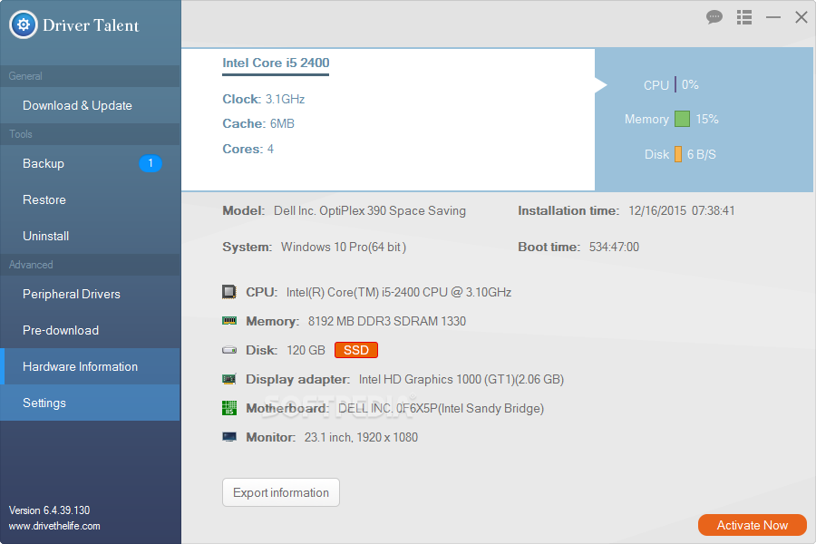
Task: Click Clock value 3.1GHz
Action: point(286,99)
